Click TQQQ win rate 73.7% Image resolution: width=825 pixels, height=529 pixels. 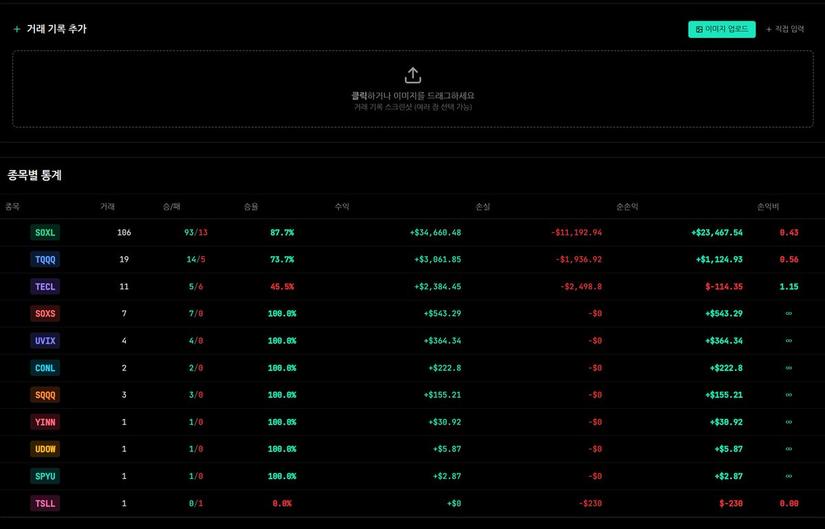coord(282,260)
